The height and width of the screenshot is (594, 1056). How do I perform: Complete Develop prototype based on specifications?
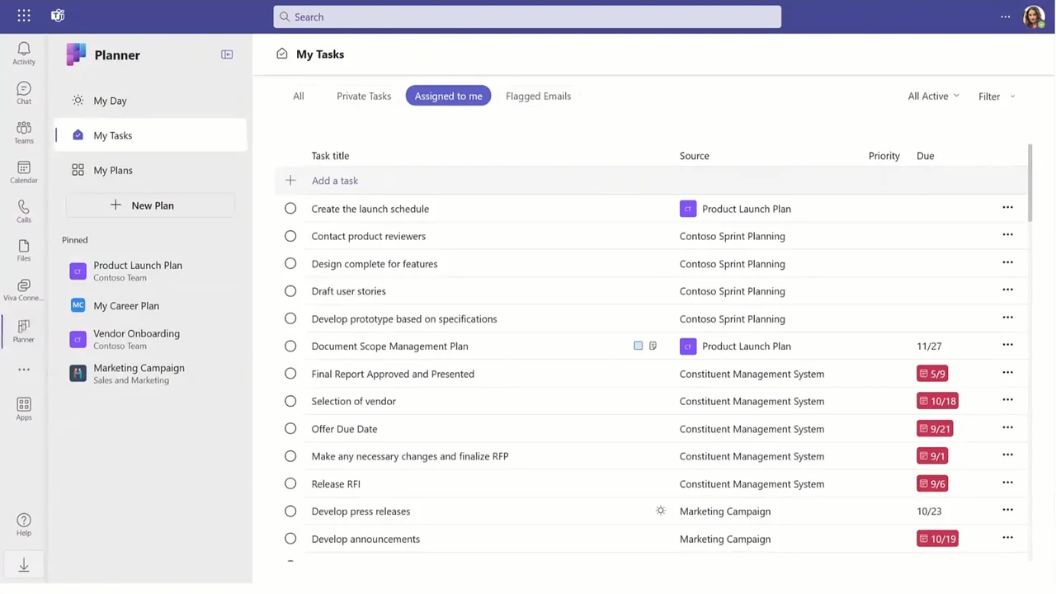point(290,318)
